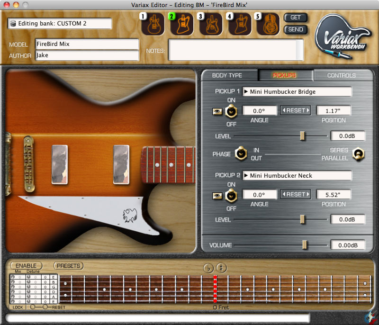Click the Detune knob for the low E string
379x325 pixels.
click(28, 301)
